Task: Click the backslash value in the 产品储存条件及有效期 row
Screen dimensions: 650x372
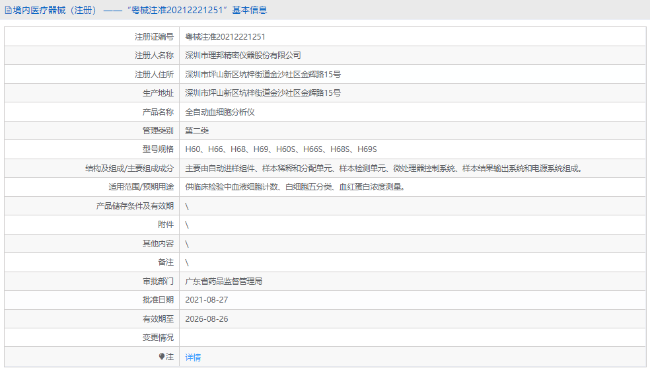Action: (x=187, y=206)
